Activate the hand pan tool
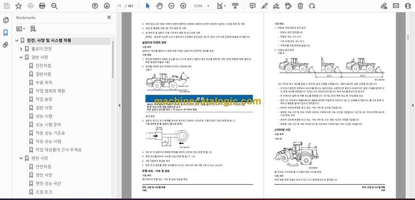This screenshot has height=200, width=415. [x=160, y=6]
